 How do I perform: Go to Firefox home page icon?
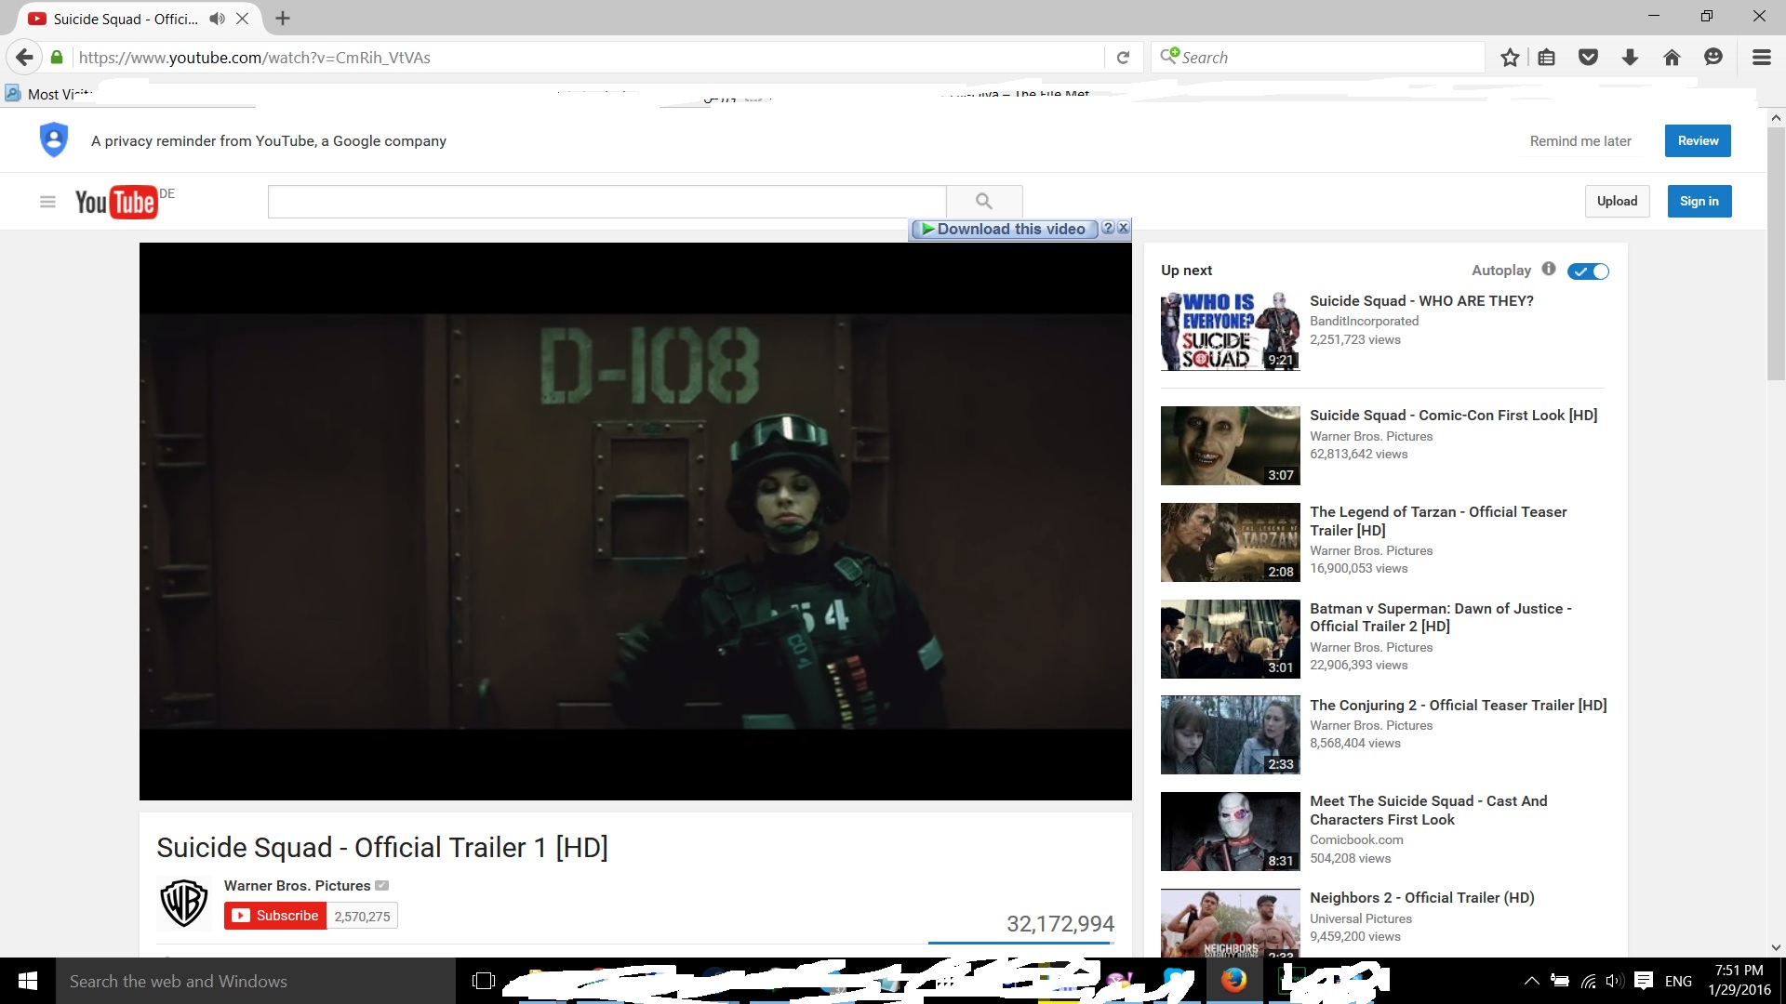[1672, 58]
